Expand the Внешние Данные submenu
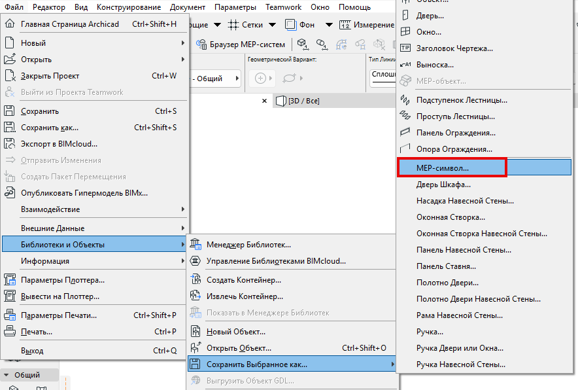The height and width of the screenshot is (390, 578). click(183, 228)
